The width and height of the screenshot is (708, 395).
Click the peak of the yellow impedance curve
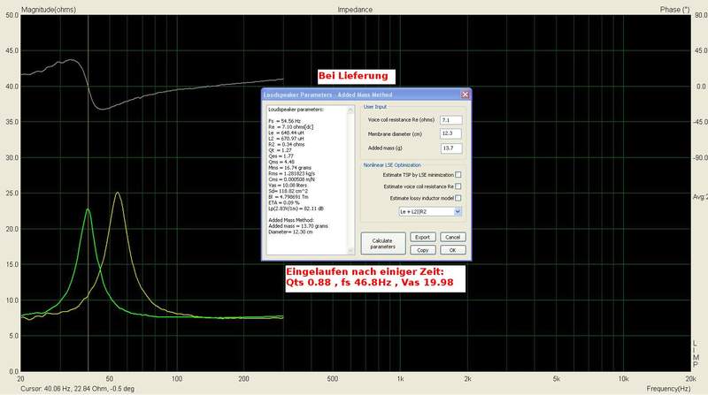[118, 194]
